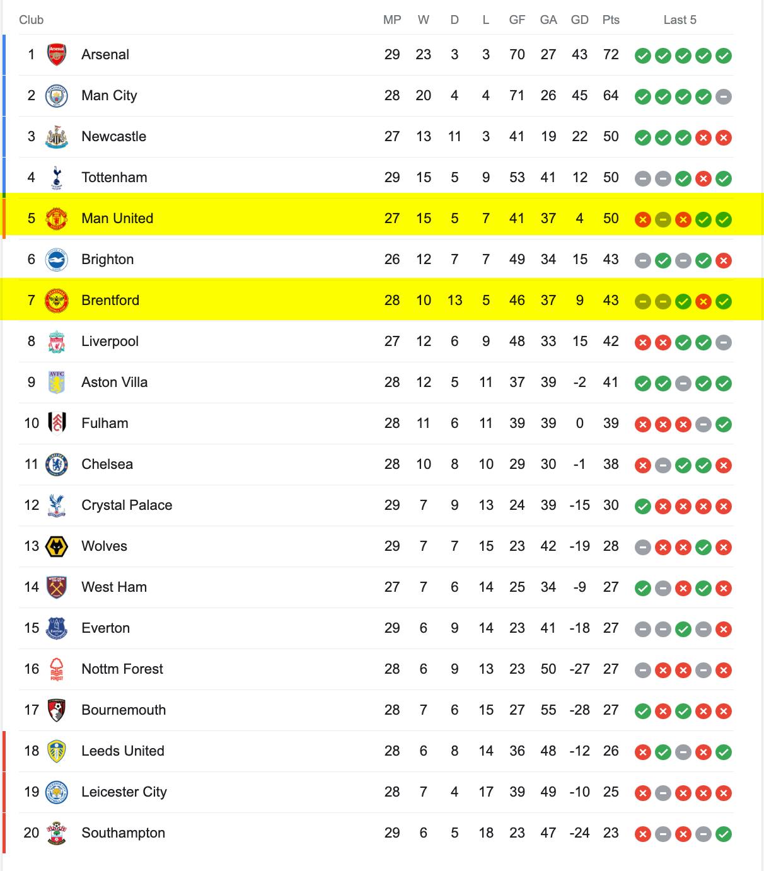Click the Club column header
The width and height of the screenshot is (764, 871).
point(32,20)
